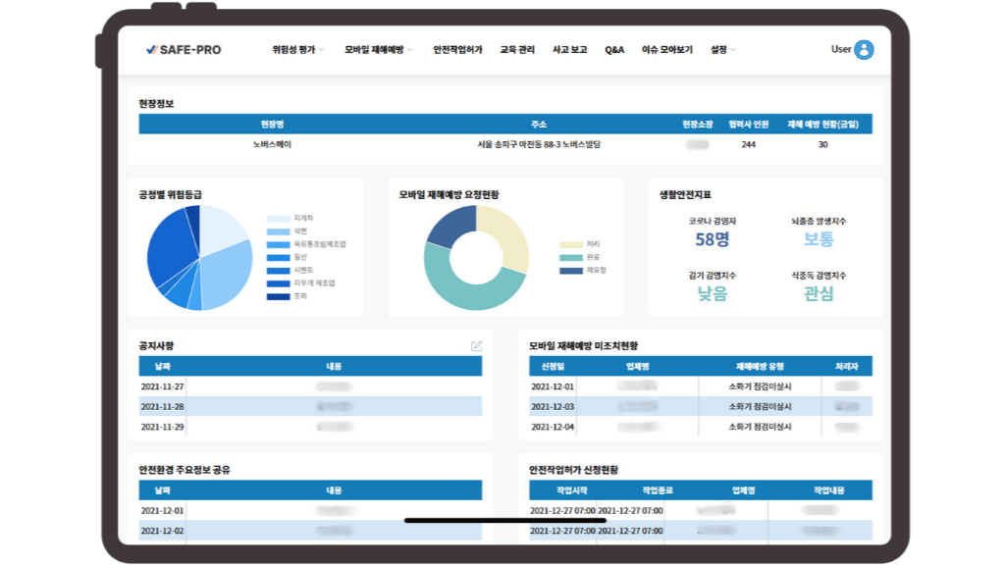Open the User profile avatar icon
1005x565 pixels.
pos(864,50)
